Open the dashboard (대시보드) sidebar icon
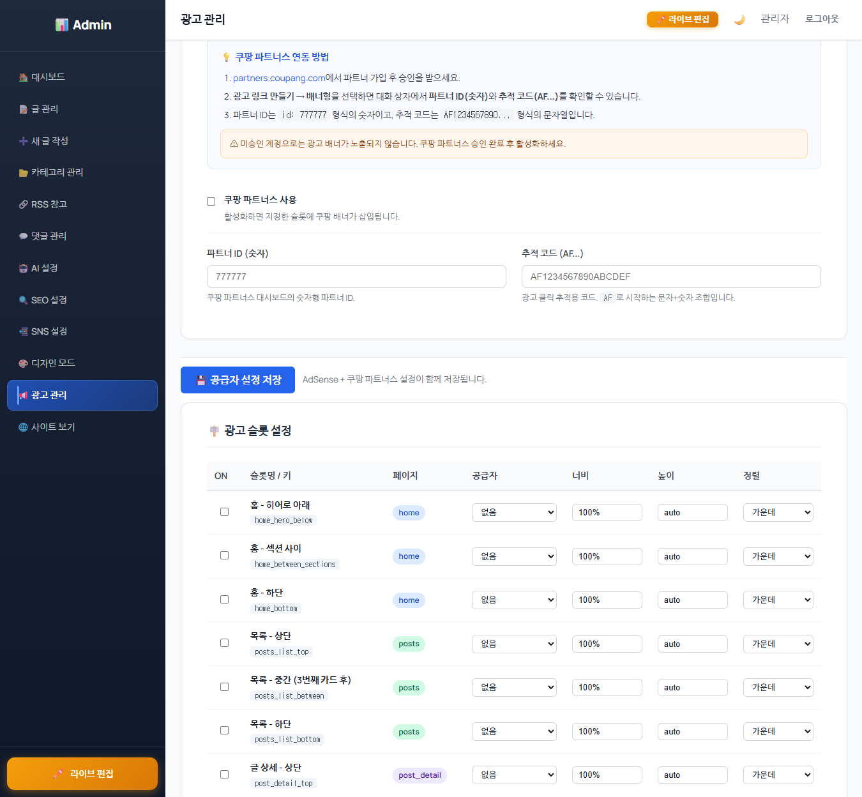This screenshot has height=797, width=862. click(x=24, y=77)
